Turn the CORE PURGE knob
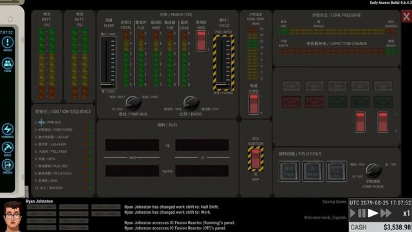The height and width of the screenshot is (232, 412). 373,170
